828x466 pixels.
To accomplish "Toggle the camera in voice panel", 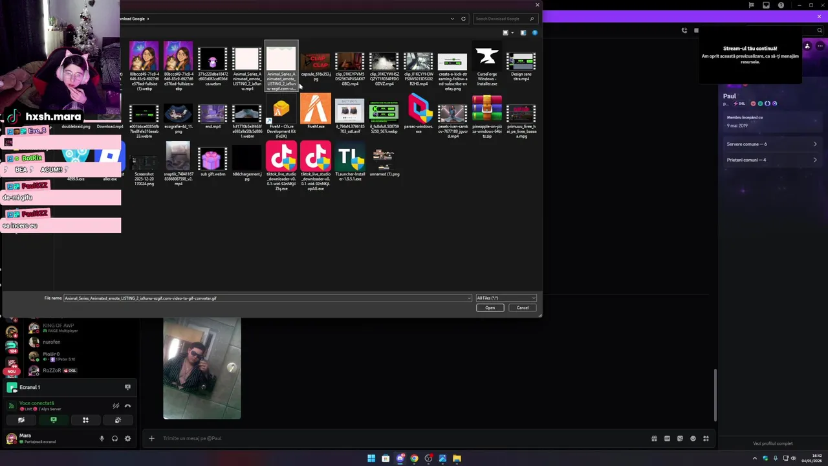I will coord(21,420).
